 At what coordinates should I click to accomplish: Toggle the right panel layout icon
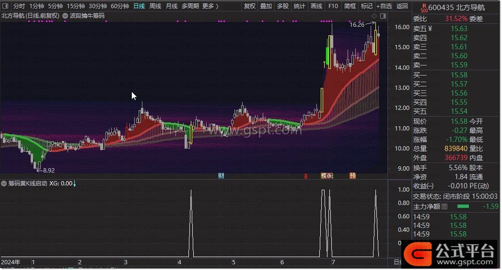pyautogui.click(x=383, y=16)
